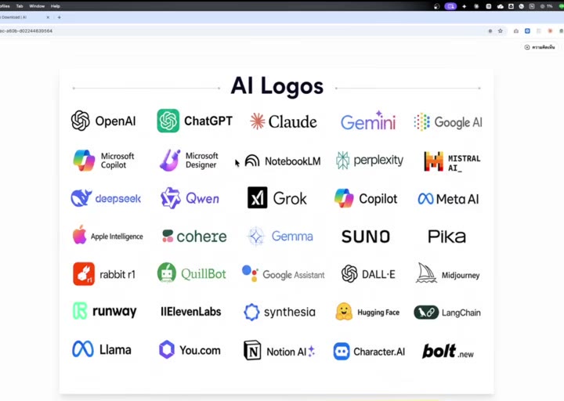This screenshot has height=401, width=564.
Task: Click the Mistral AI pixel logo
Action: (x=433, y=161)
